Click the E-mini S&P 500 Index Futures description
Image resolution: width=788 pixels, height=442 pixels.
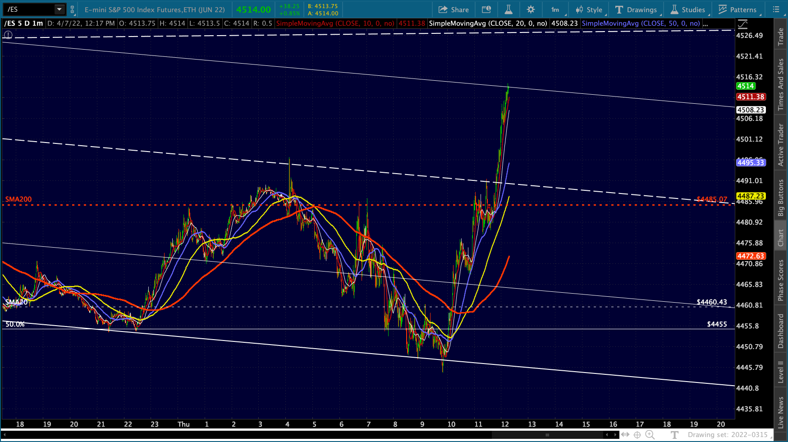(x=155, y=9)
